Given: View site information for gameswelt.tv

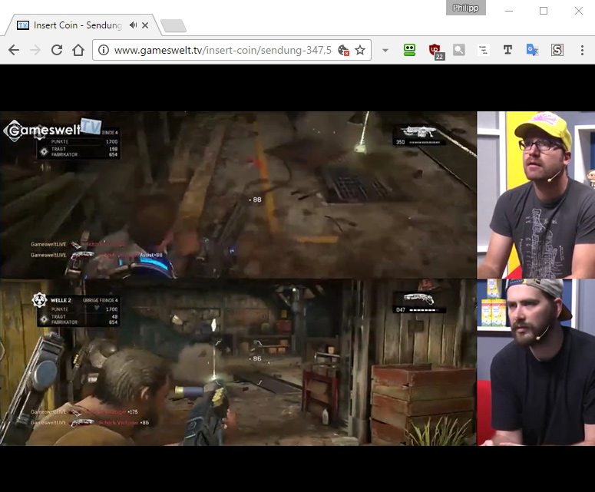Looking at the screenshot, I should 103,50.
